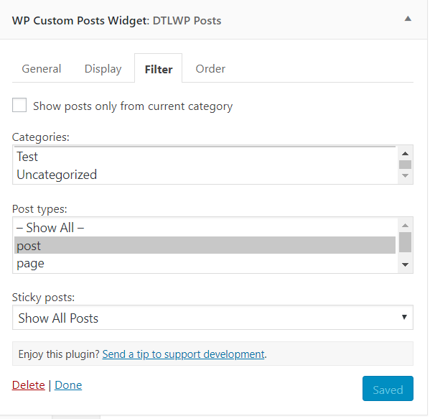Viewport: 430px width, 419px height.
Task: Click the Categories list scrollbar thumb
Action: (x=405, y=165)
